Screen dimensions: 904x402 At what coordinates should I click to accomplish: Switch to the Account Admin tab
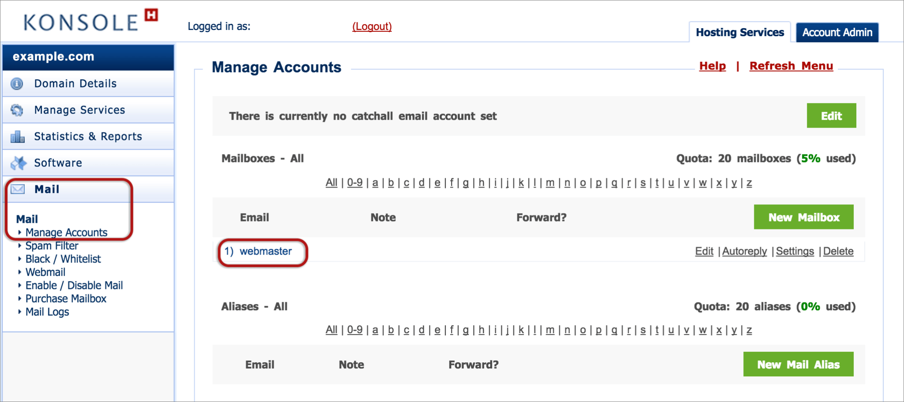click(837, 32)
